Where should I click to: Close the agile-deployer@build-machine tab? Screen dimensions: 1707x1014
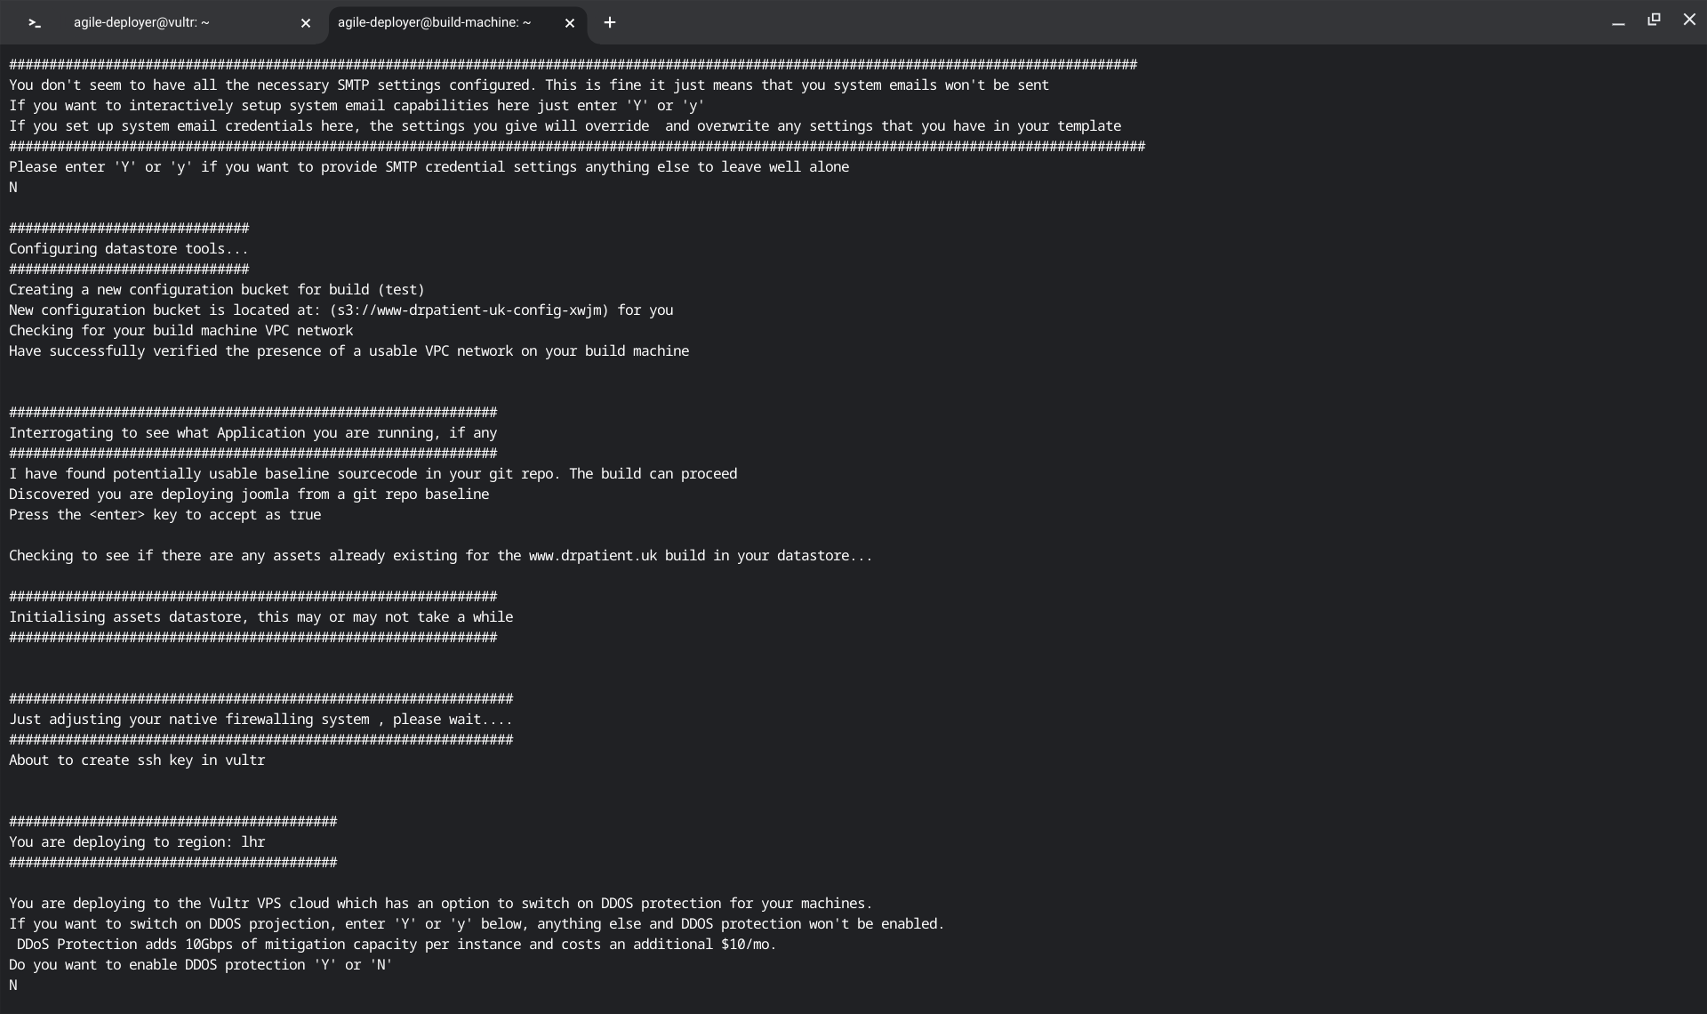click(x=570, y=23)
